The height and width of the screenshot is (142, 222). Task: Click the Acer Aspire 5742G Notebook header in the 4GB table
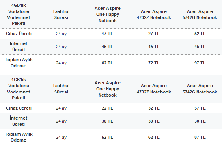click(x=200, y=15)
